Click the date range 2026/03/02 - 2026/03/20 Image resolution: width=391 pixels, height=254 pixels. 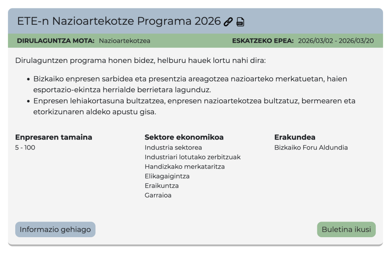[336, 41]
